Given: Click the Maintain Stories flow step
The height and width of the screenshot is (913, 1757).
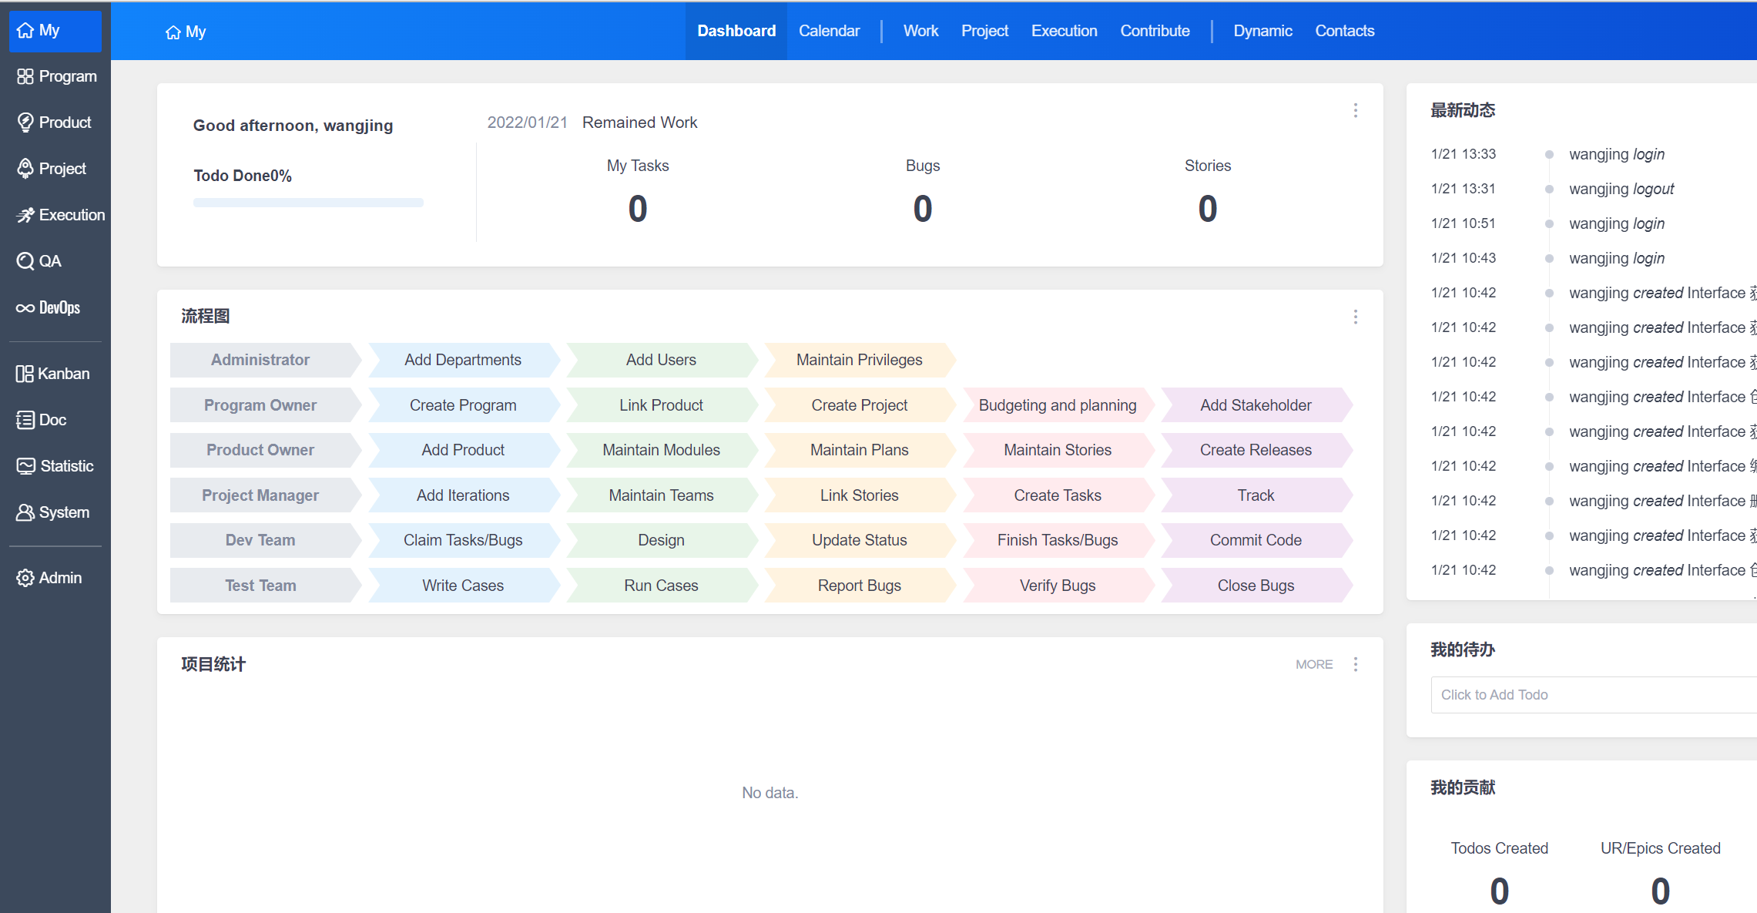Looking at the screenshot, I should 1058,450.
